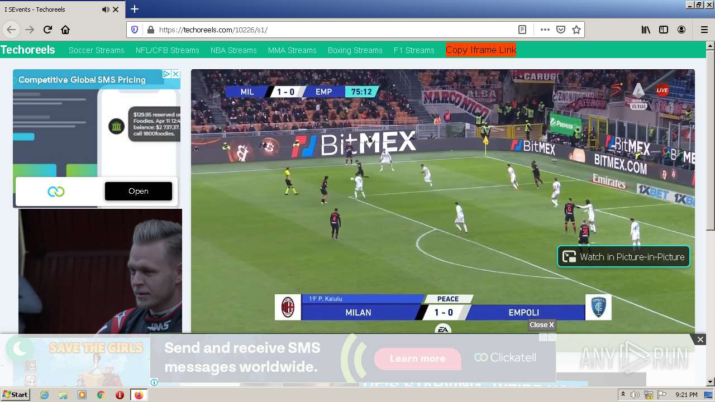The image size is (715, 402).
Task: Show hidden system tray icons
Action: click(x=623, y=395)
